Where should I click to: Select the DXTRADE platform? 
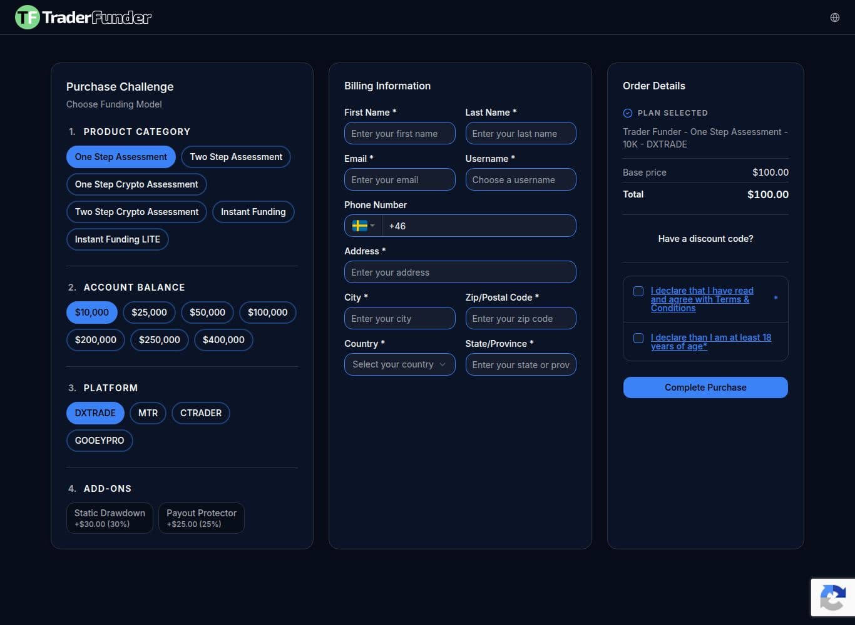[x=95, y=413]
